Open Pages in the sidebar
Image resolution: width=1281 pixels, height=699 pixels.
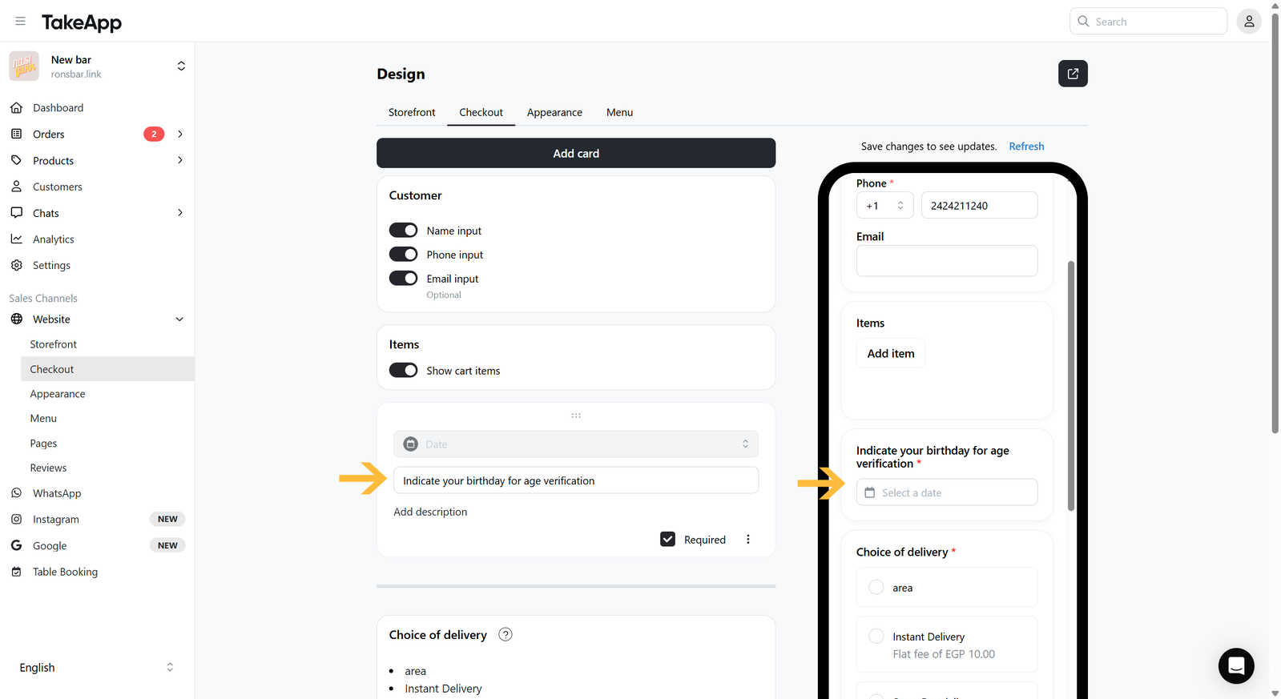pyautogui.click(x=43, y=443)
